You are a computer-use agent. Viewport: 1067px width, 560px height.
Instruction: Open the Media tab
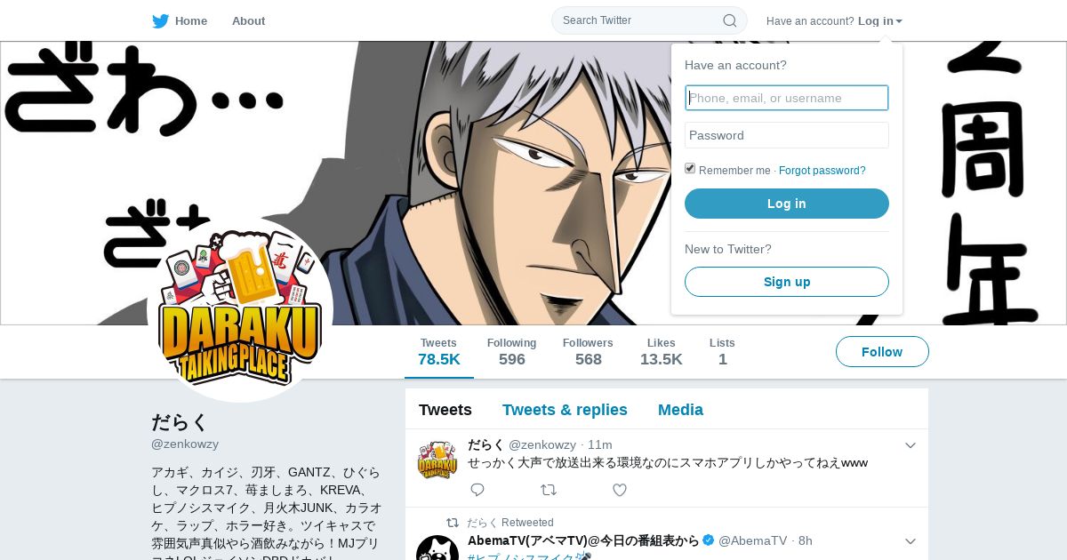680,410
